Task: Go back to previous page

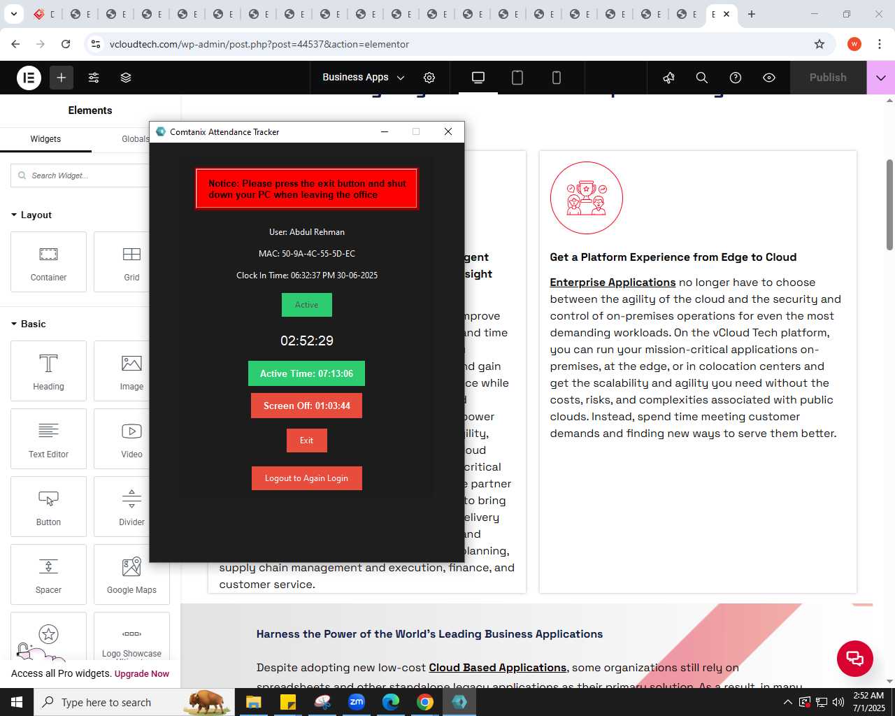Action: tap(15, 44)
